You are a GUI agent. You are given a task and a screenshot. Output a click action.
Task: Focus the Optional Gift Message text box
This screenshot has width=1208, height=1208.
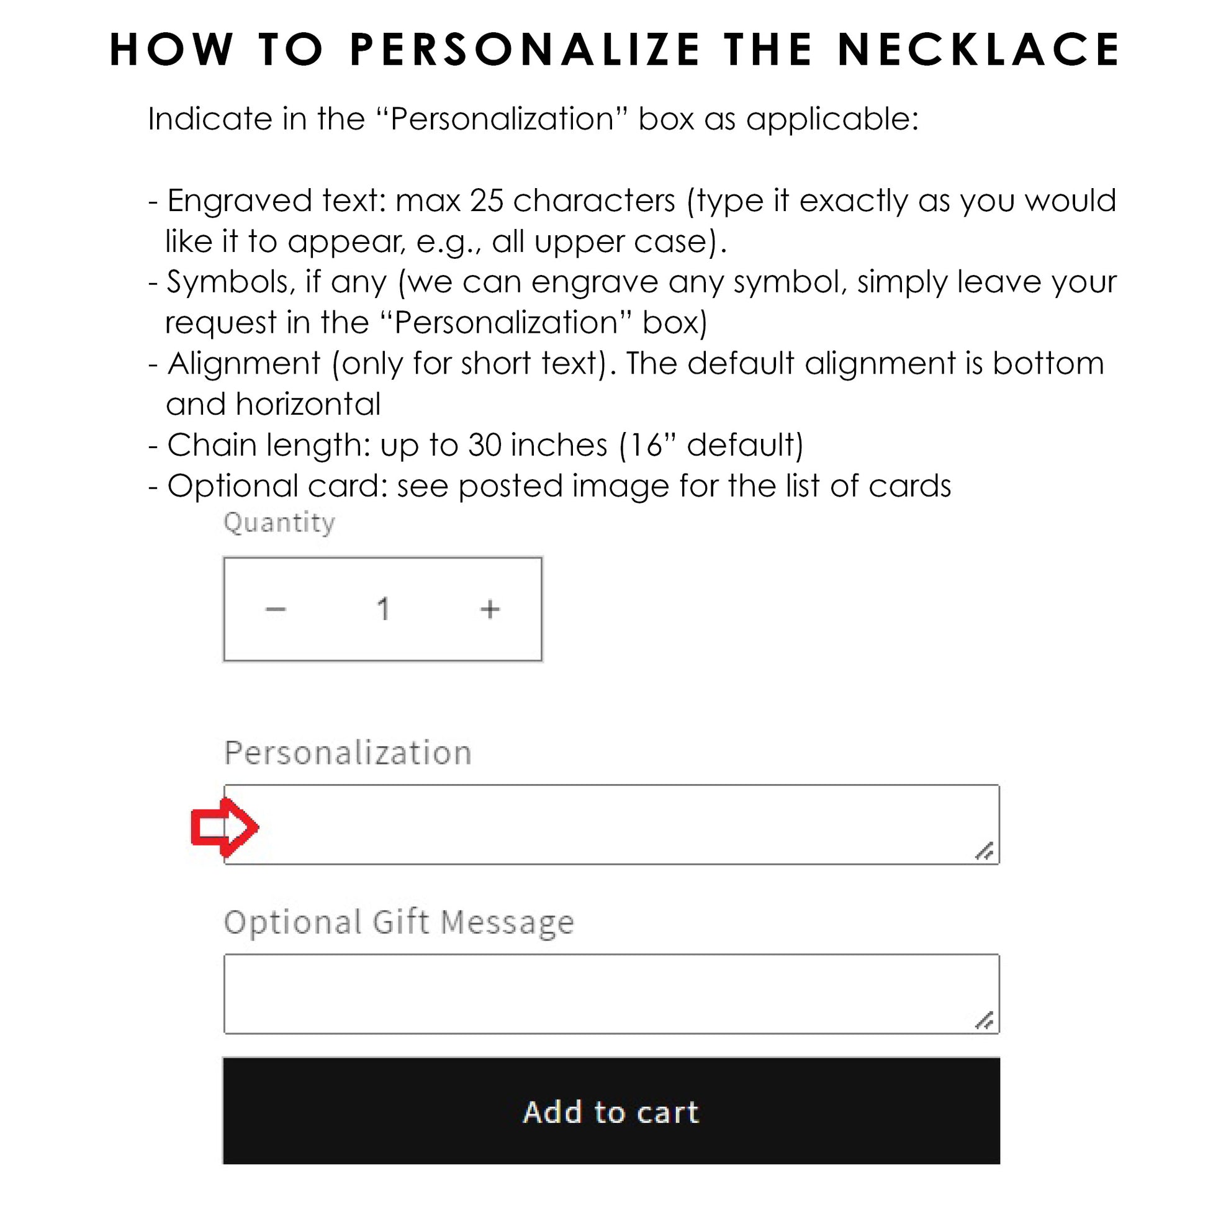[x=611, y=994]
